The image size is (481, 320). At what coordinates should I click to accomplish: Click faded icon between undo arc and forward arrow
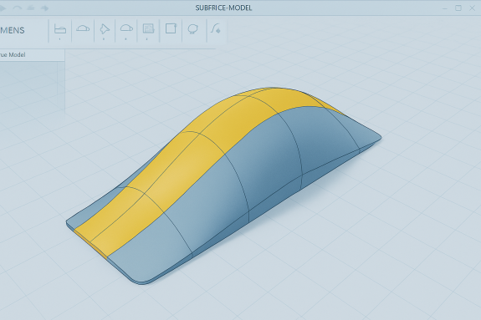pos(31,8)
